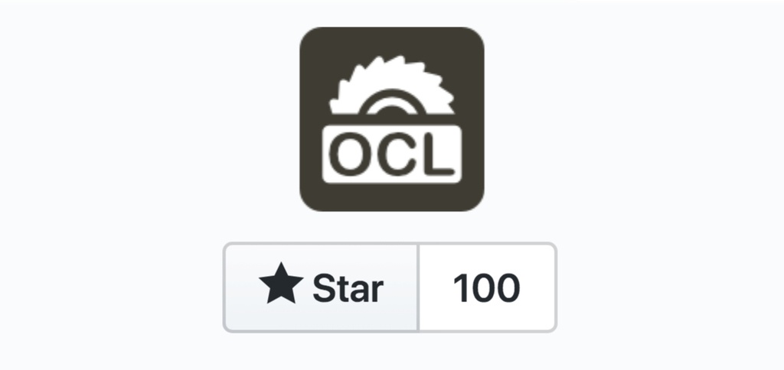The width and height of the screenshot is (784, 370).
Task: Click the letter C in OCL logo
Action: [397, 154]
